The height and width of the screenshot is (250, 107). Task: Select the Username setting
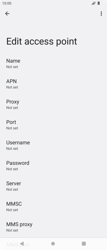[53, 145]
